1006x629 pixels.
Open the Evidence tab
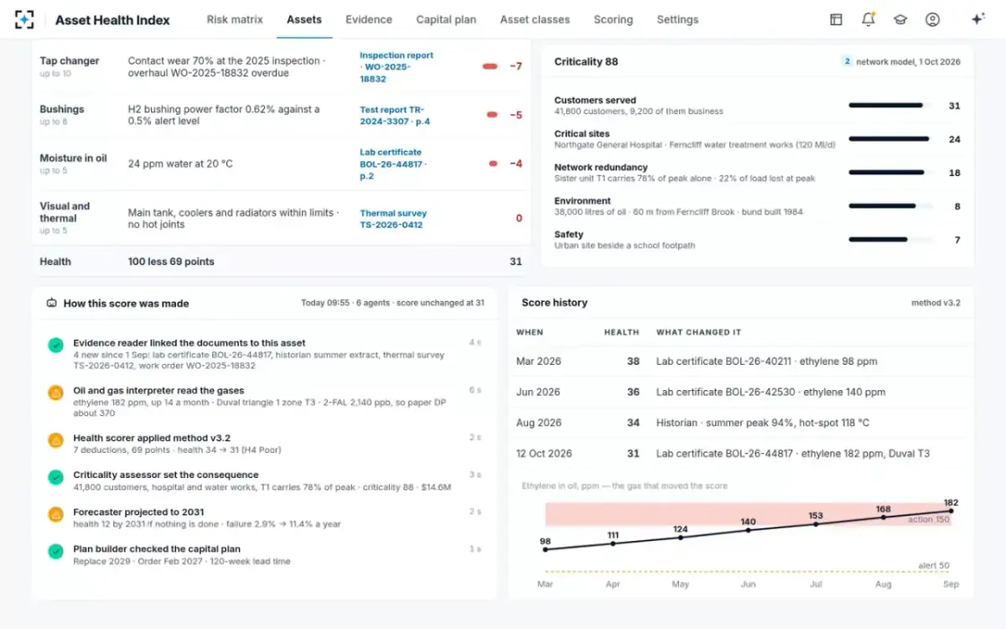(x=369, y=19)
